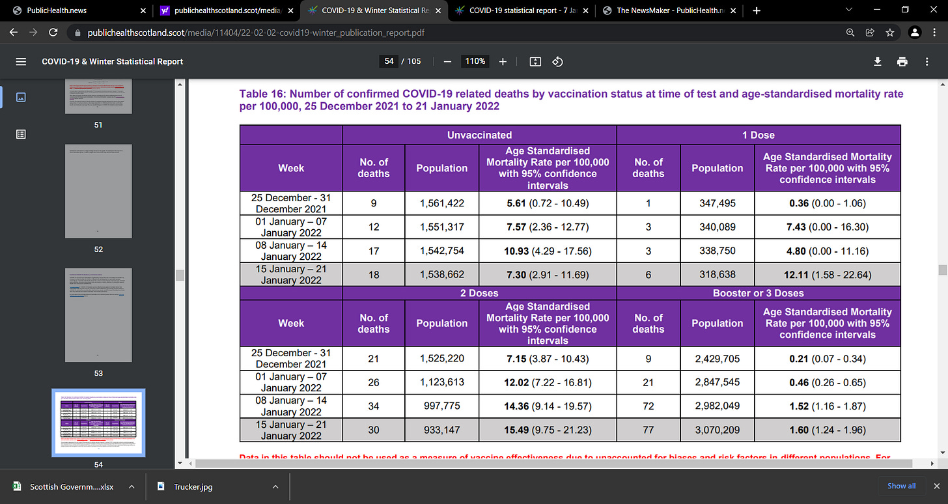Open page 52 thumbnail

click(98, 191)
